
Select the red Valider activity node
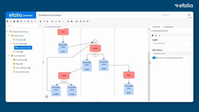coord(95,48)
